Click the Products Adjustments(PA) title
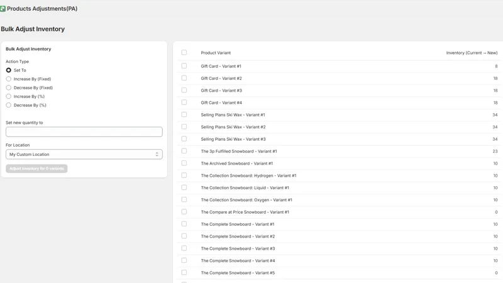Image resolution: width=503 pixels, height=283 pixels. coord(42,9)
